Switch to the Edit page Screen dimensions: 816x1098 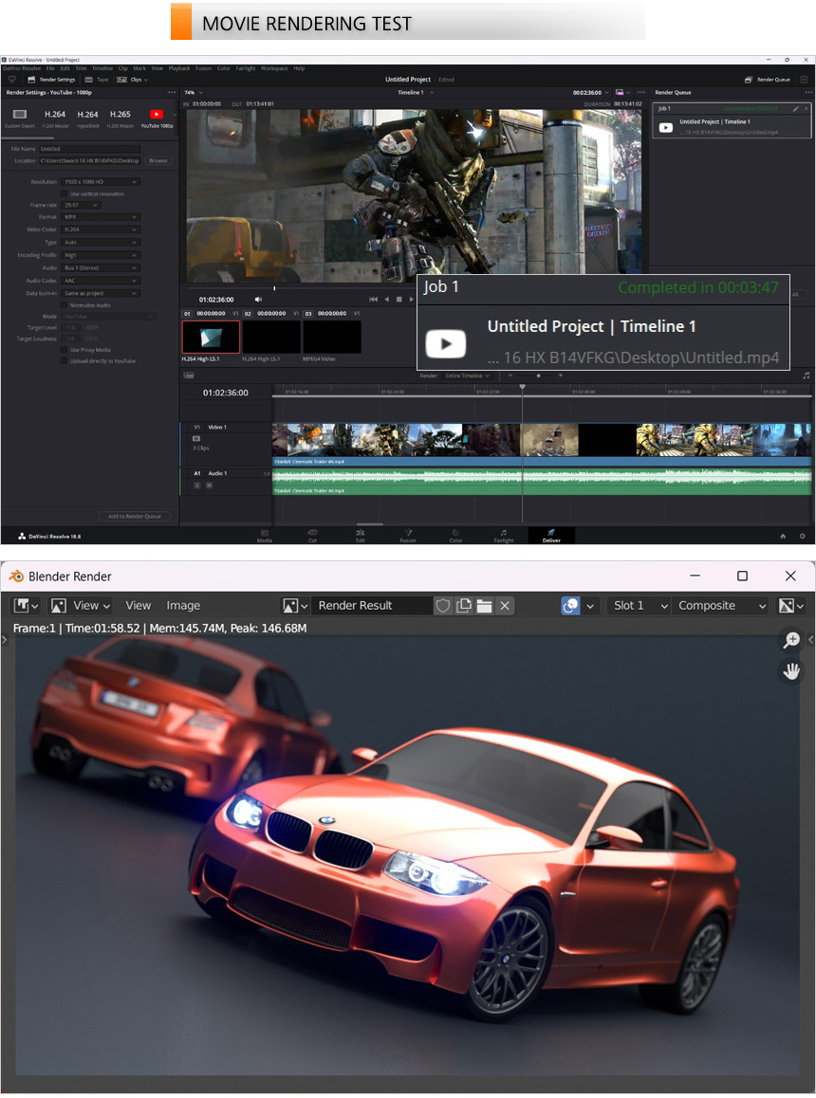[x=361, y=536]
